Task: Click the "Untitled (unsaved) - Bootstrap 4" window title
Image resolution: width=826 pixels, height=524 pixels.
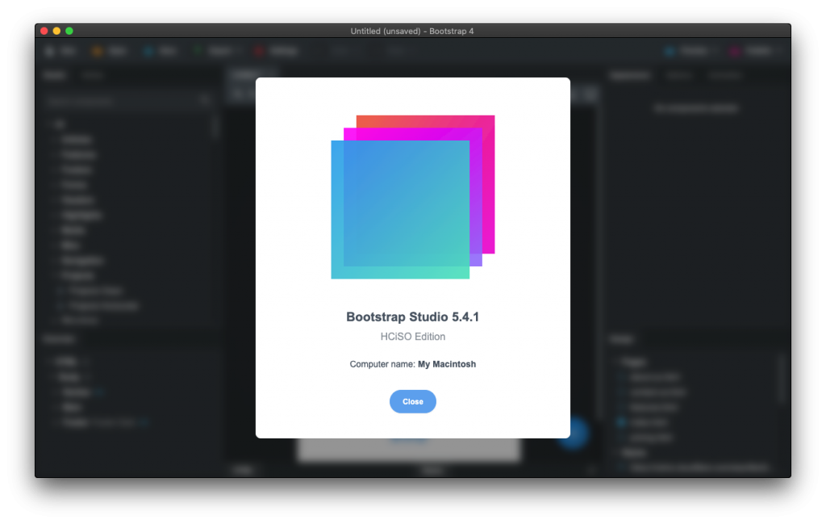Action: (412, 31)
